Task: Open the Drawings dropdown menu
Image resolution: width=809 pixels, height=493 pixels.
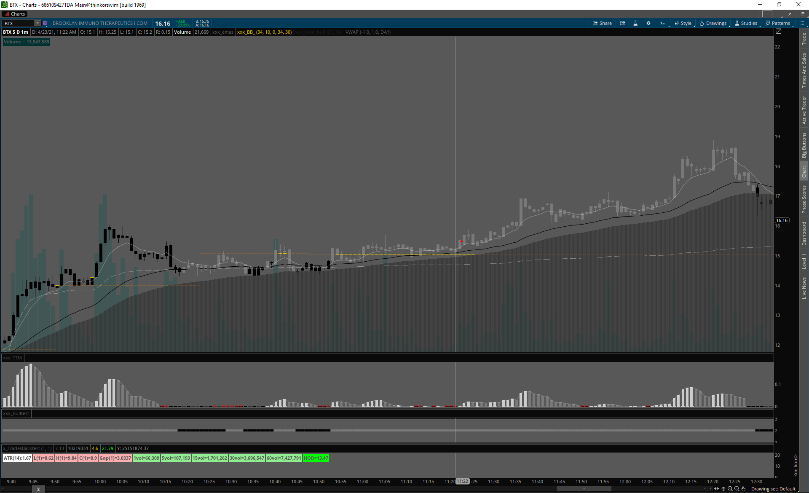Action: pos(713,23)
